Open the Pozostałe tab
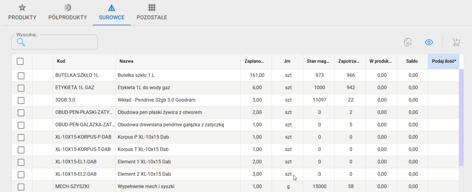Image resolution: width=472 pixels, height=192 pixels. 152,17
